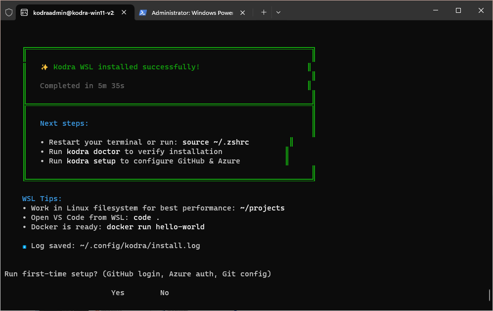Click the install.log file path text
493x311 pixels.
[x=140, y=245]
